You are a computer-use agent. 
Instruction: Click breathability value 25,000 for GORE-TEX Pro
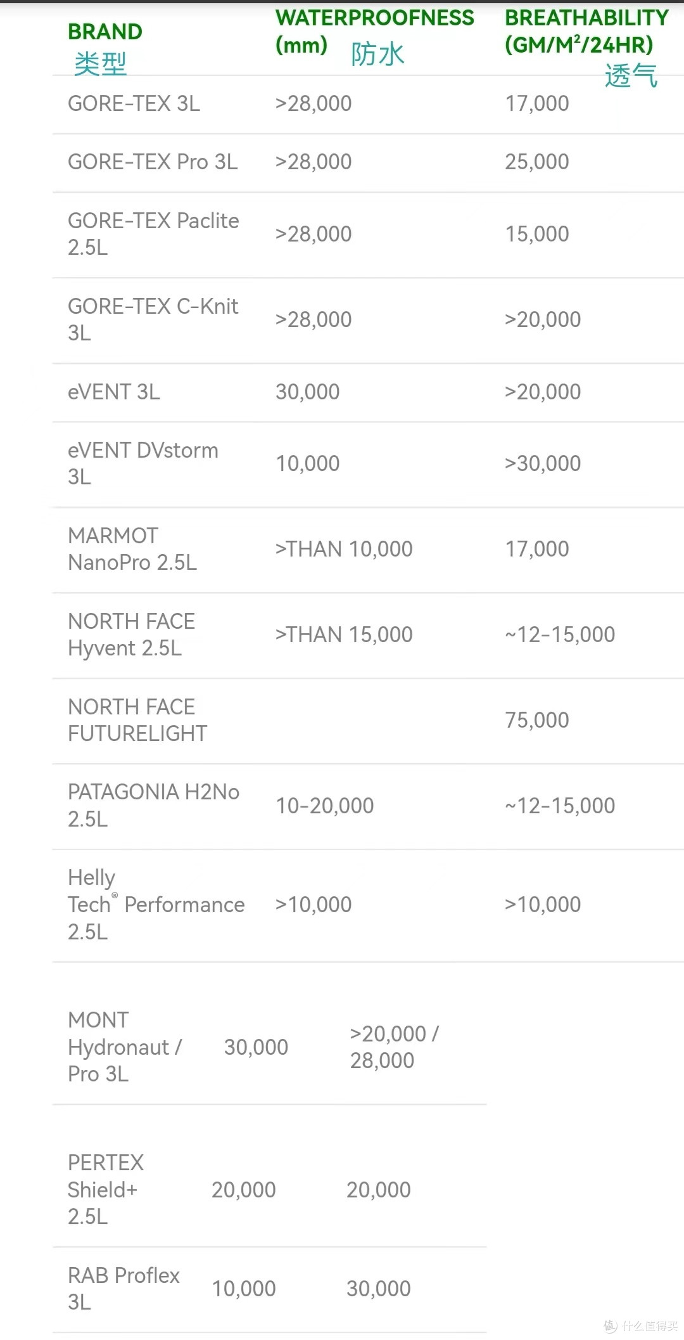point(536,162)
